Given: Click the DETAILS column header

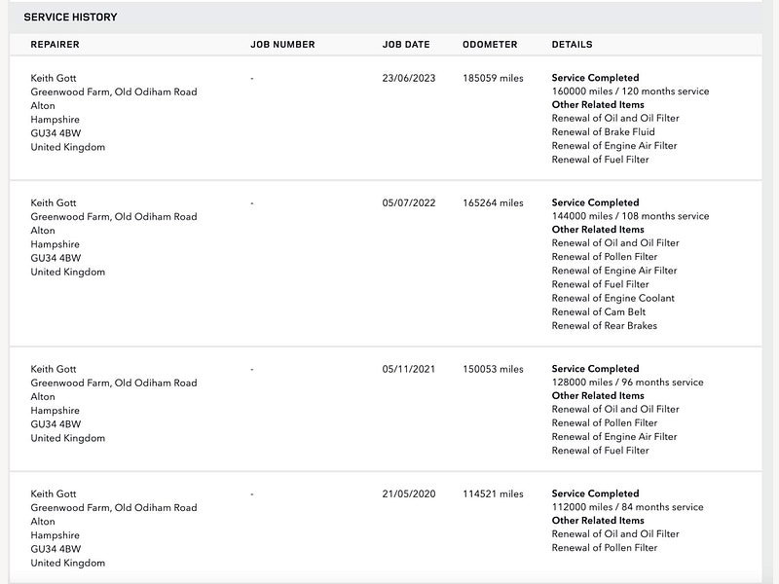Looking at the screenshot, I should pyautogui.click(x=572, y=45).
